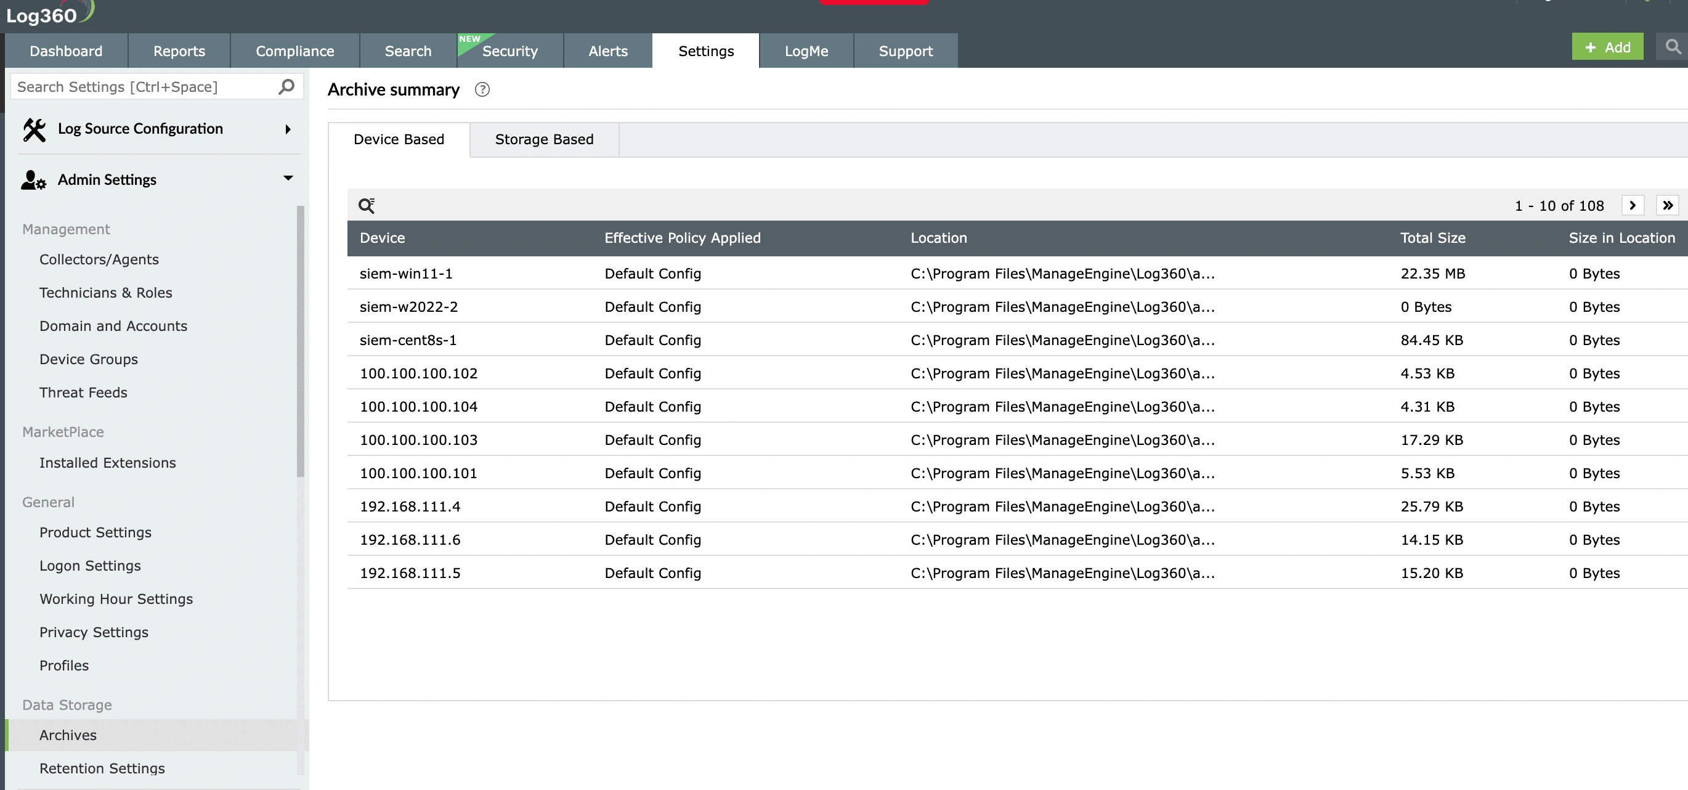Open Threat Feeds

point(83,393)
